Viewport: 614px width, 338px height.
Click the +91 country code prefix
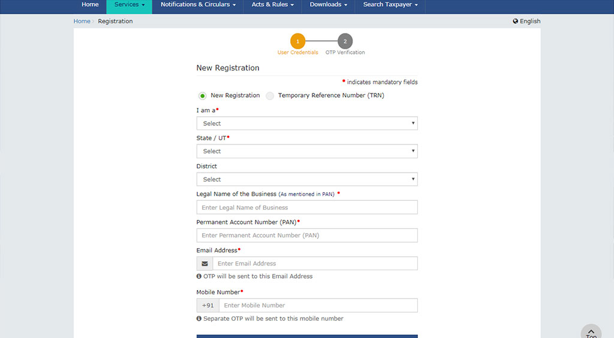(x=208, y=306)
